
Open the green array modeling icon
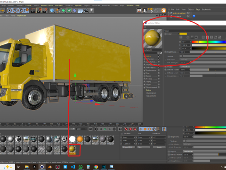[69, 10]
